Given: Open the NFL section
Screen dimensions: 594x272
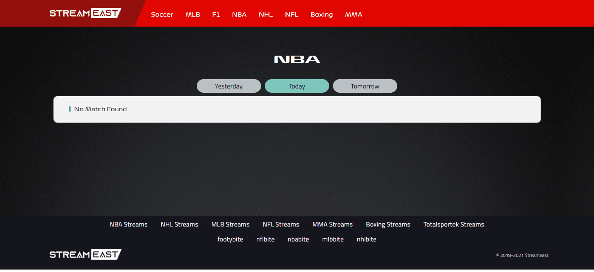Looking at the screenshot, I should coord(292,14).
